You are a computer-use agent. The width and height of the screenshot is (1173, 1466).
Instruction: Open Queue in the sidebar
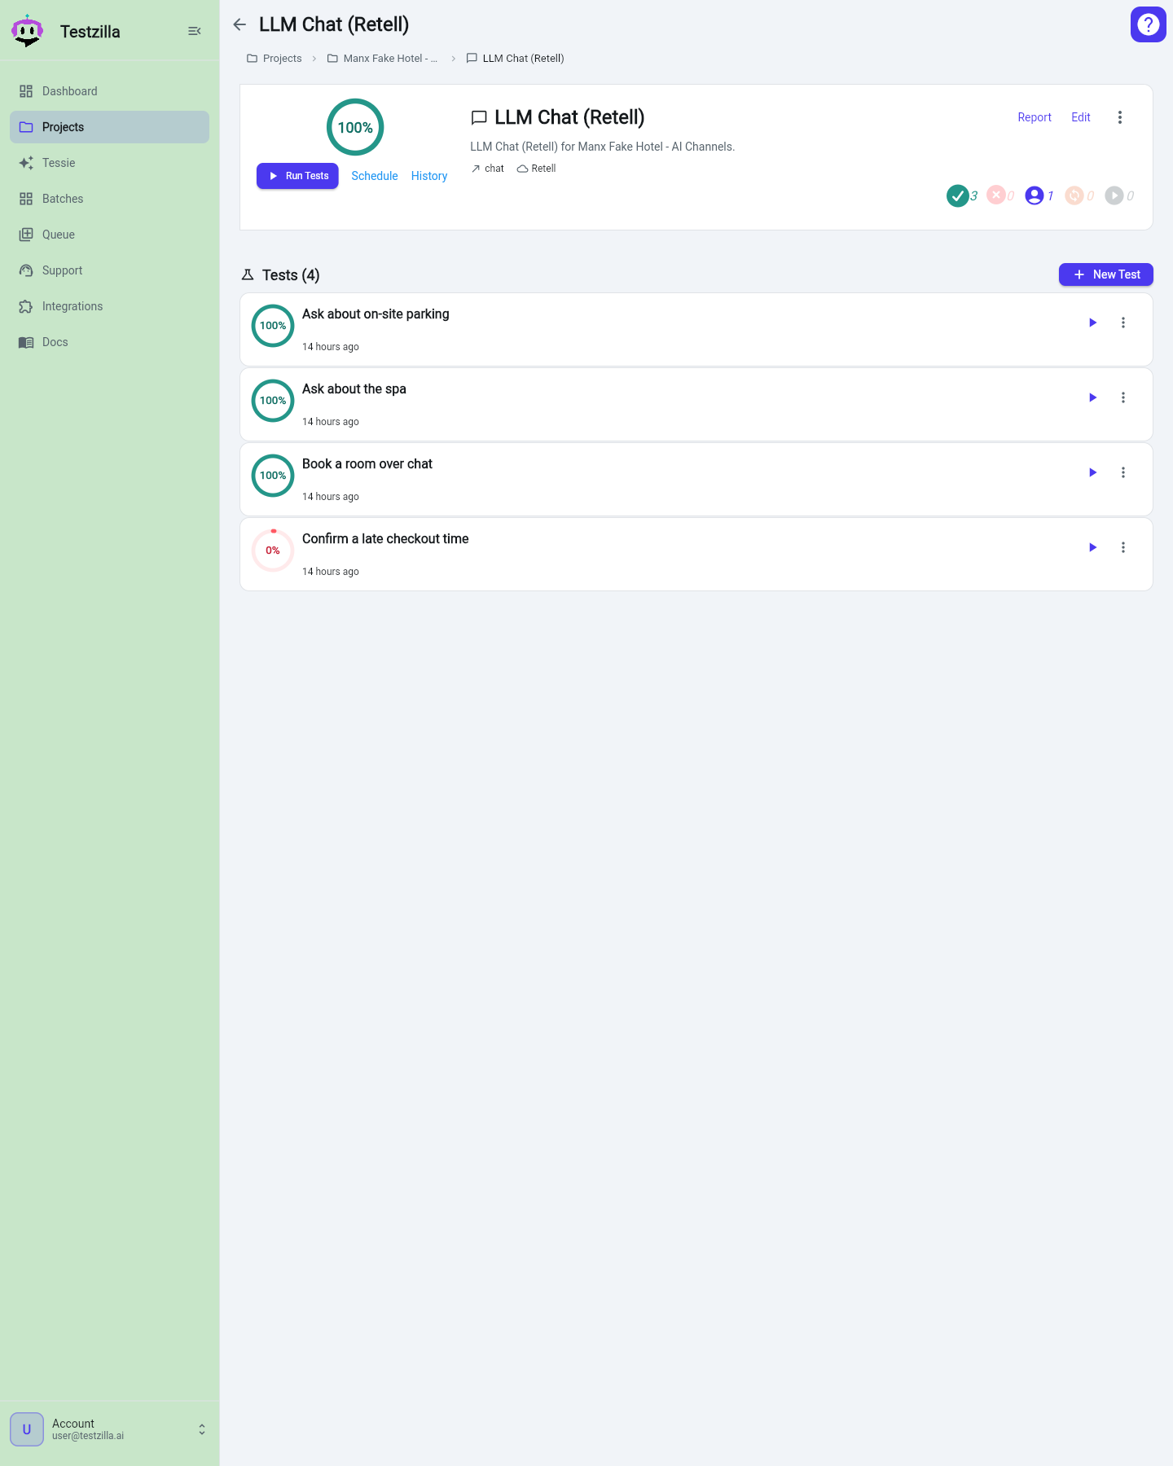109,235
